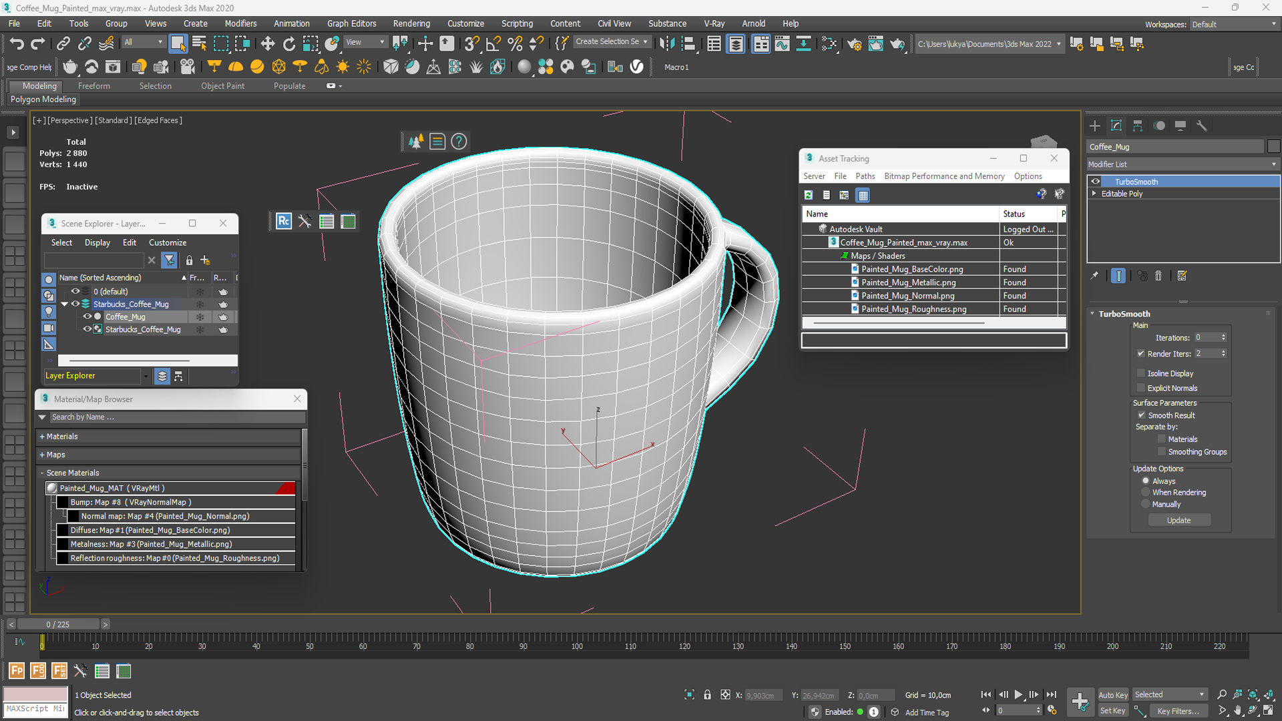Image resolution: width=1282 pixels, height=721 pixels.
Task: Open the Utilities wrench panel icon
Action: pyautogui.click(x=1202, y=126)
